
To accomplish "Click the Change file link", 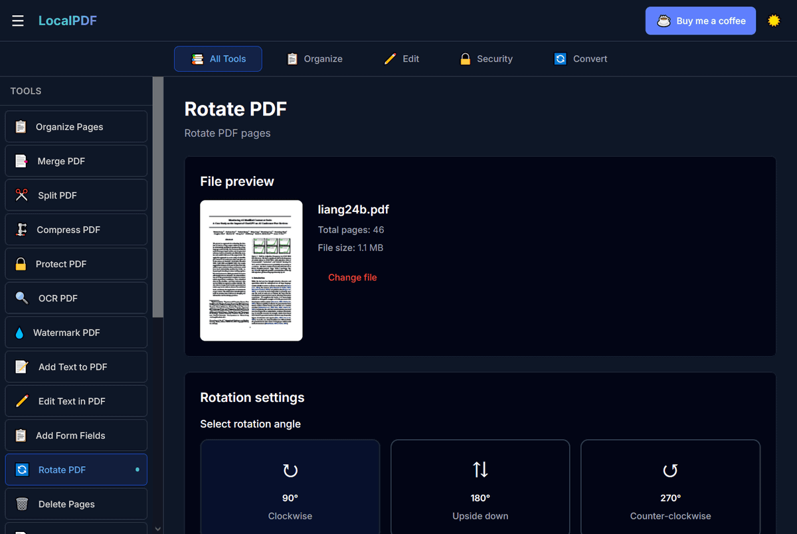I will (352, 278).
